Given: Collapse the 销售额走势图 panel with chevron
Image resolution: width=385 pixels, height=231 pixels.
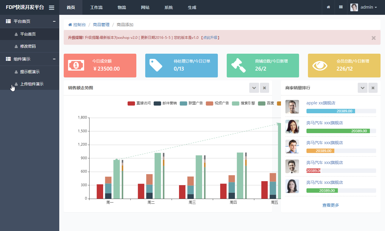Looking at the screenshot, I should point(254,88).
